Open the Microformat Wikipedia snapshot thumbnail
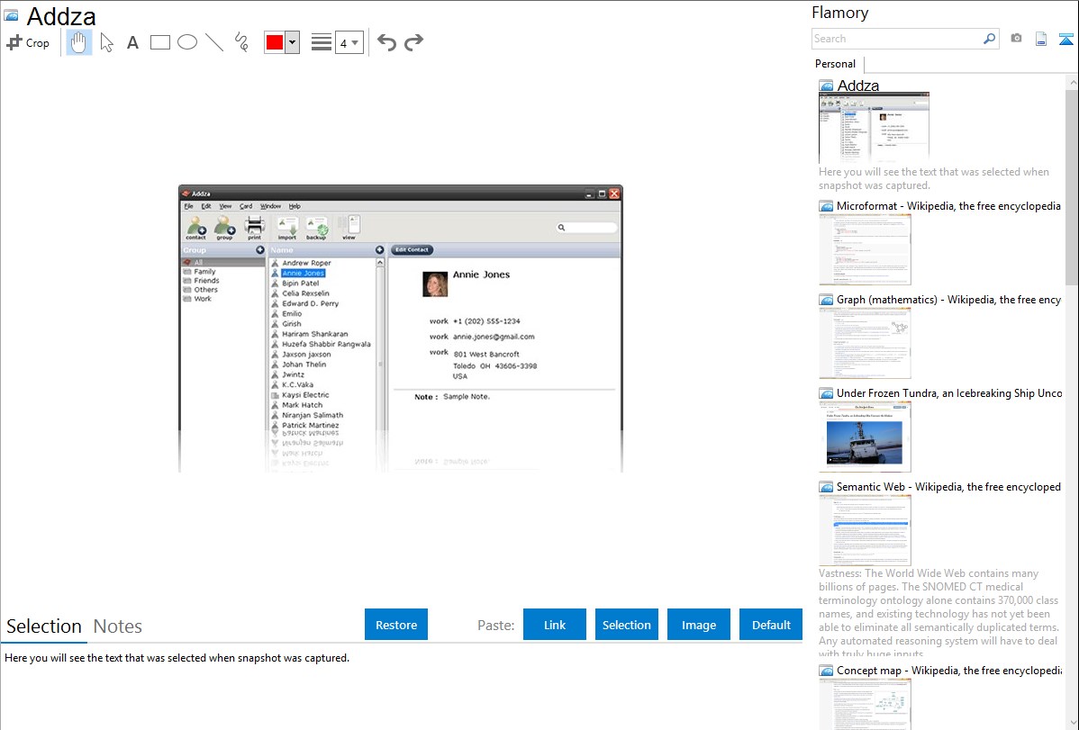The width and height of the screenshot is (1079, 730). point(865,249)
